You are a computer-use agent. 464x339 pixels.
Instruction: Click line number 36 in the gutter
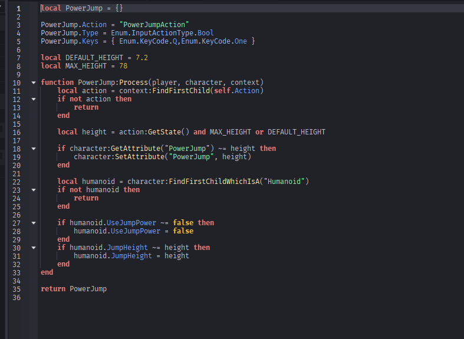coord(17,297)
